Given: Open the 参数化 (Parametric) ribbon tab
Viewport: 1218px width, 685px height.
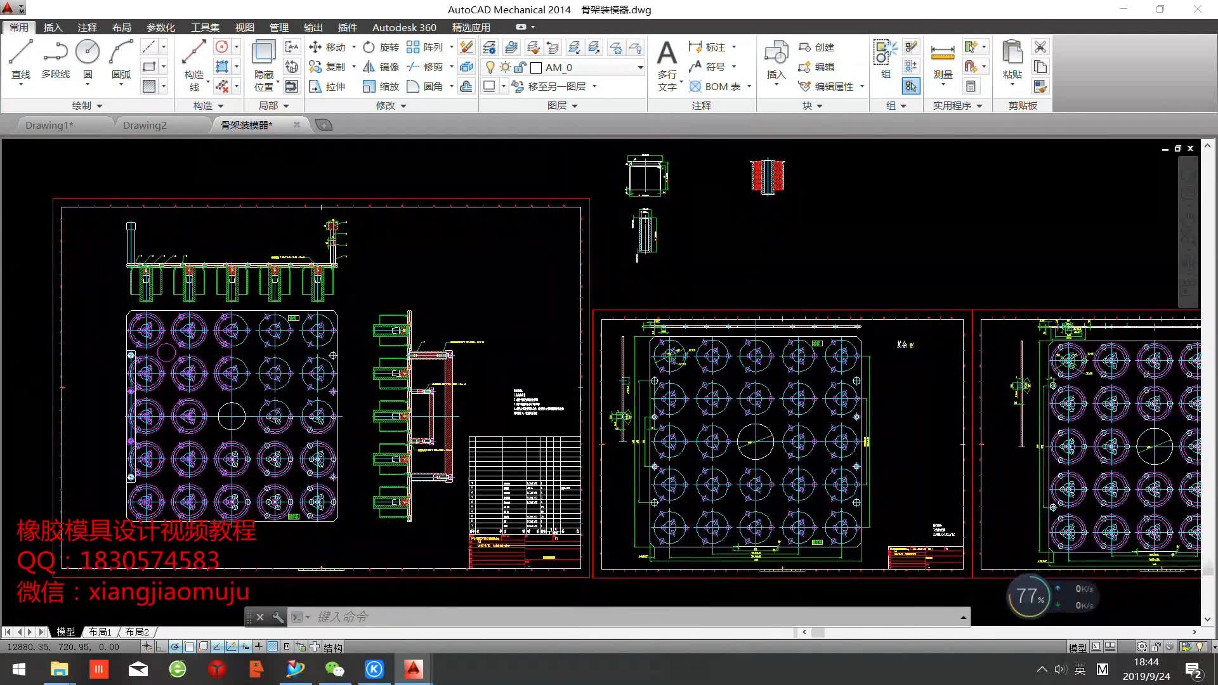Looking at the screenshot, I should click(160, 27).
